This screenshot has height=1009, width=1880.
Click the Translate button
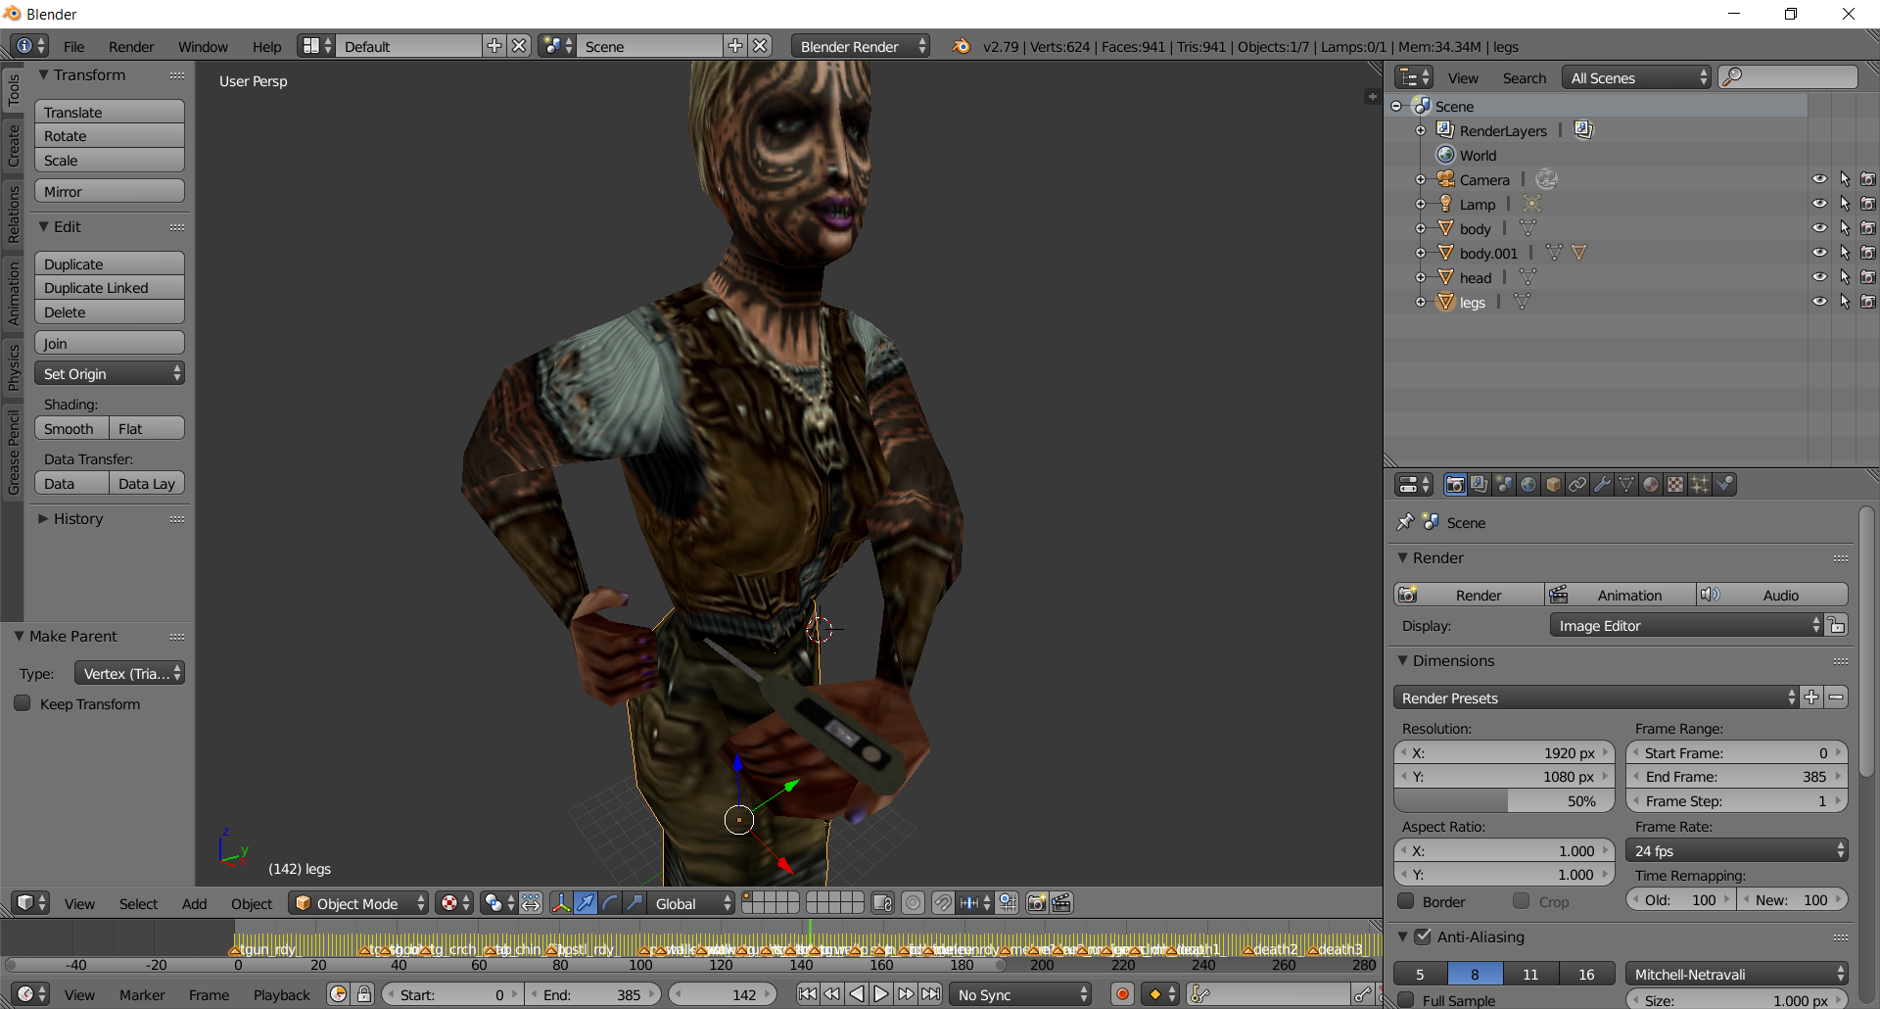coord(110,112)
